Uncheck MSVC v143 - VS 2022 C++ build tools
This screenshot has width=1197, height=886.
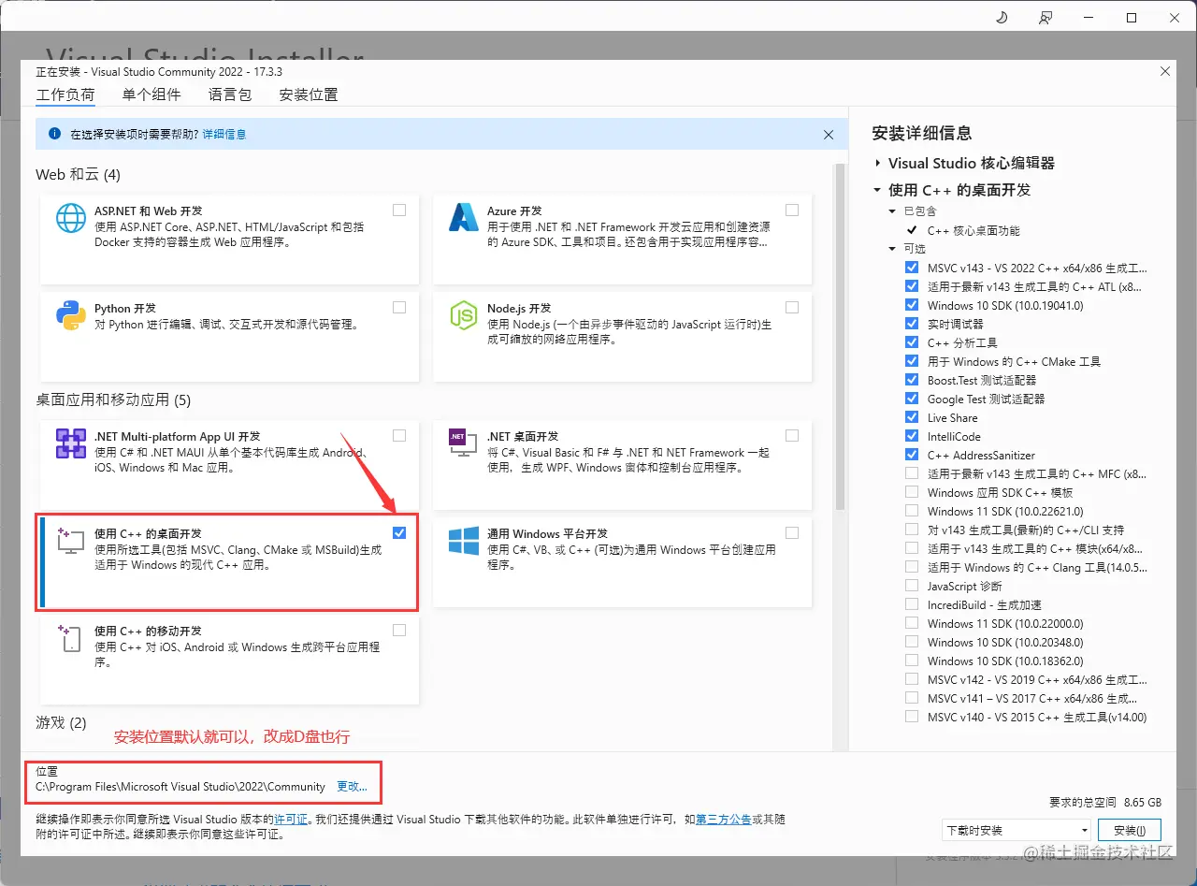pos(912,268)
